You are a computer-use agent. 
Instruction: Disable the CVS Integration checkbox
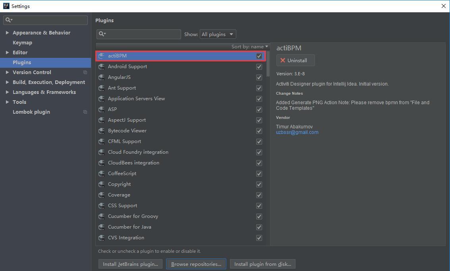point(259,238)
